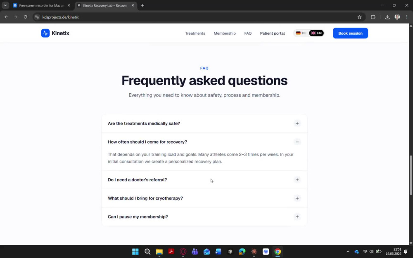Image resolution: width=413 pixels, height=258 pixels.
Task: Launch Adobe Acrobat from the taskbar
Action: pyautogui.click(x=171, y=252)
